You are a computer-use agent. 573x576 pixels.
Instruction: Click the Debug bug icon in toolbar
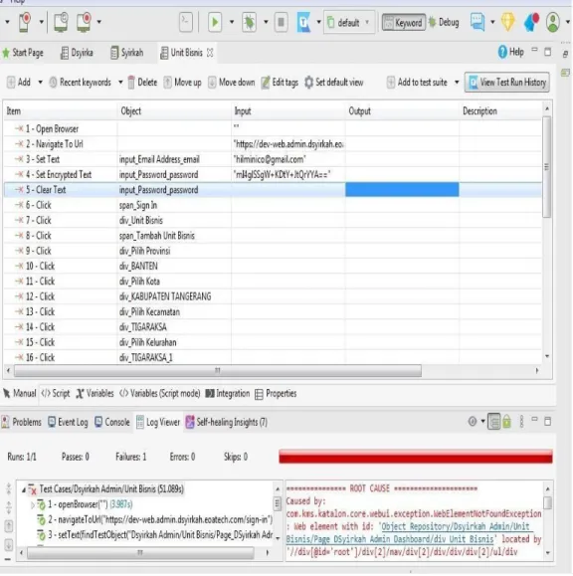tap(250, 23)
